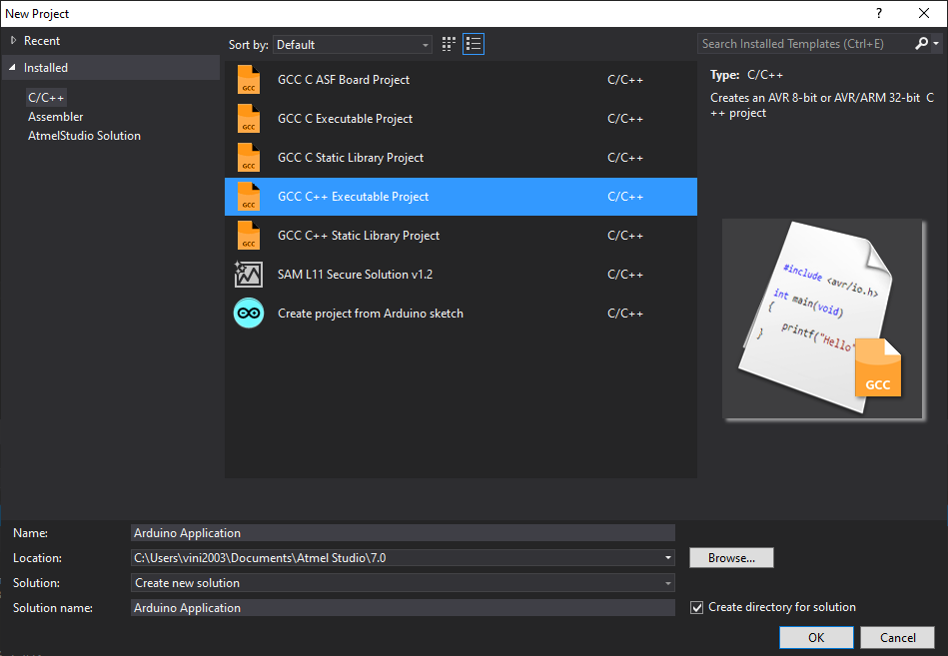Click the GCC C ASF Board Project icon
Screen dimensions: 948x656
pos(249,80)
